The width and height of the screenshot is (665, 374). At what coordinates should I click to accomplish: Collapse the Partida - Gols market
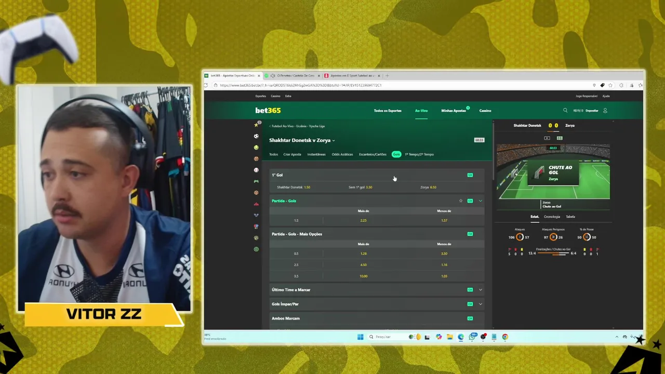pos(481,201)
